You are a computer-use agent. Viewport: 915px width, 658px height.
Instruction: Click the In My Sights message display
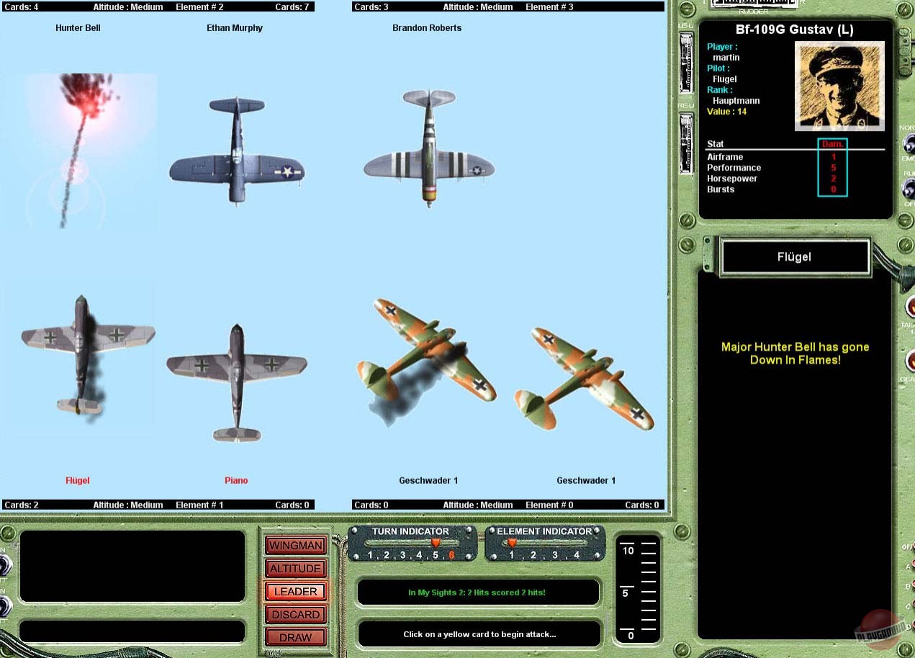click(478, 592)
